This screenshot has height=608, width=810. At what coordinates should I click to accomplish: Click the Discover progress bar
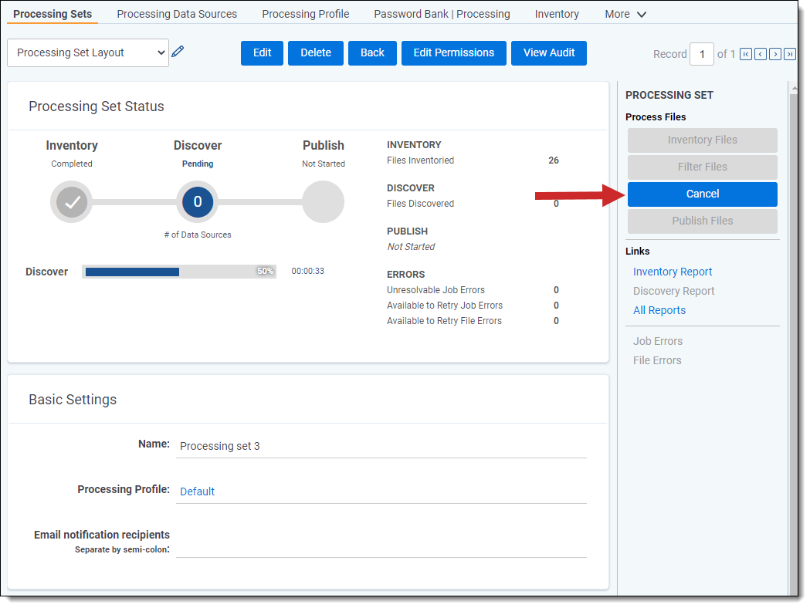(x=179, y=272)
